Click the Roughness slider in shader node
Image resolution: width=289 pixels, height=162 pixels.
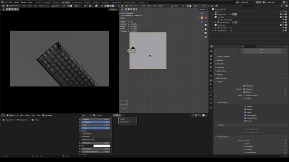(96, 122)
